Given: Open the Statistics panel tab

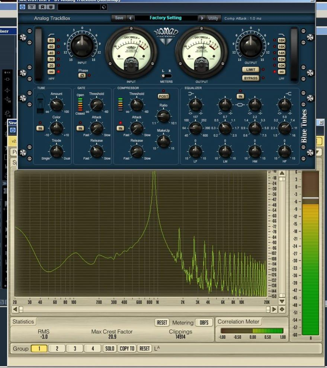Looking at the screenshot, I should coord(23,322).
